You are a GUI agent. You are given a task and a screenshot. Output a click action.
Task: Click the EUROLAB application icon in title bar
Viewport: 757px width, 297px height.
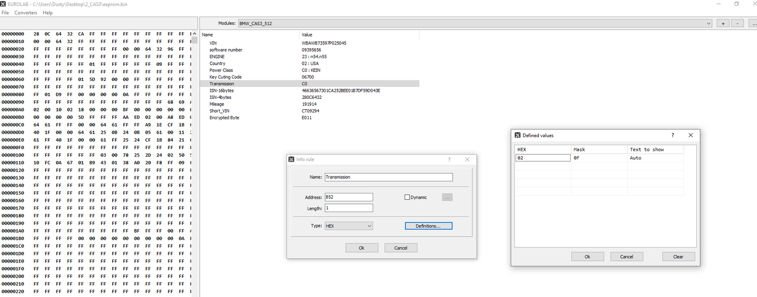[x=3, y=4]
